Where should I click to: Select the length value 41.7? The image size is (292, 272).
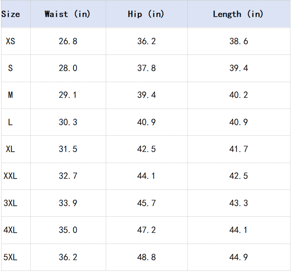[239, 149]
